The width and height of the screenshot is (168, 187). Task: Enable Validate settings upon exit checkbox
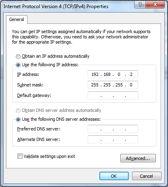(x=20, y=156)
